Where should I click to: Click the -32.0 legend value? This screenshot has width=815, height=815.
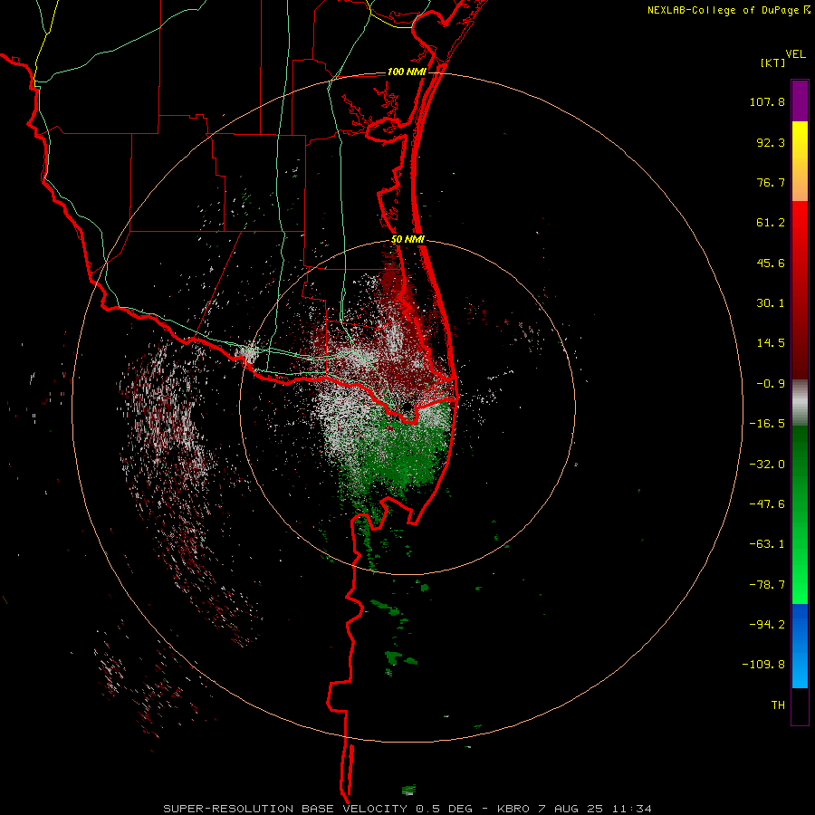coord(767,465)
